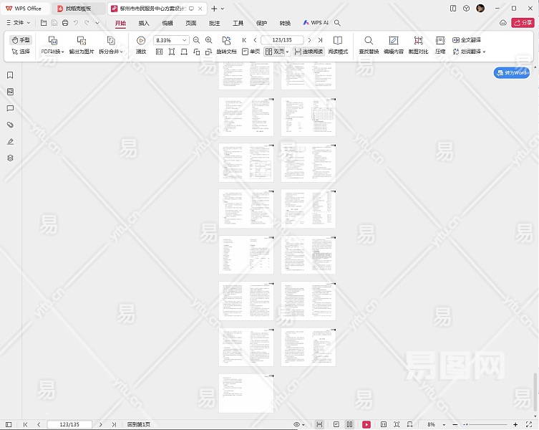Click the Share (分享) button
The width and height of the screenshot is (539, 430).
523,23
